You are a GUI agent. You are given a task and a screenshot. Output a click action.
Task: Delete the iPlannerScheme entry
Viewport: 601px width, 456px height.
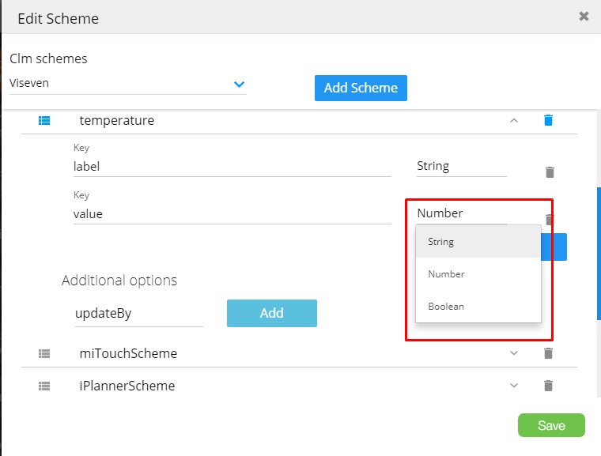(x=548, y=386)
